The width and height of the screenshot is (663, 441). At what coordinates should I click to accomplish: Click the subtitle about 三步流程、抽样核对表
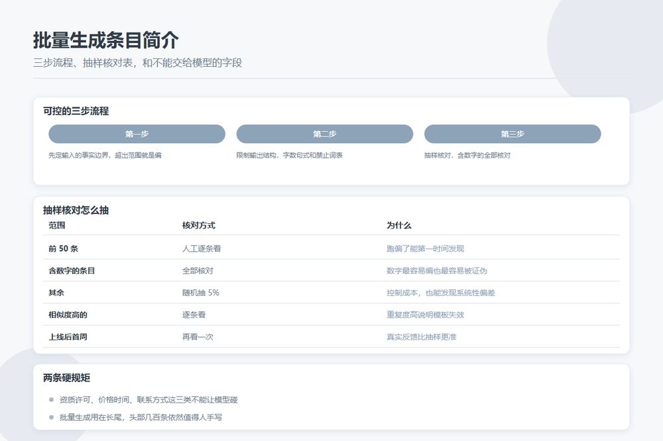(137, 63)
